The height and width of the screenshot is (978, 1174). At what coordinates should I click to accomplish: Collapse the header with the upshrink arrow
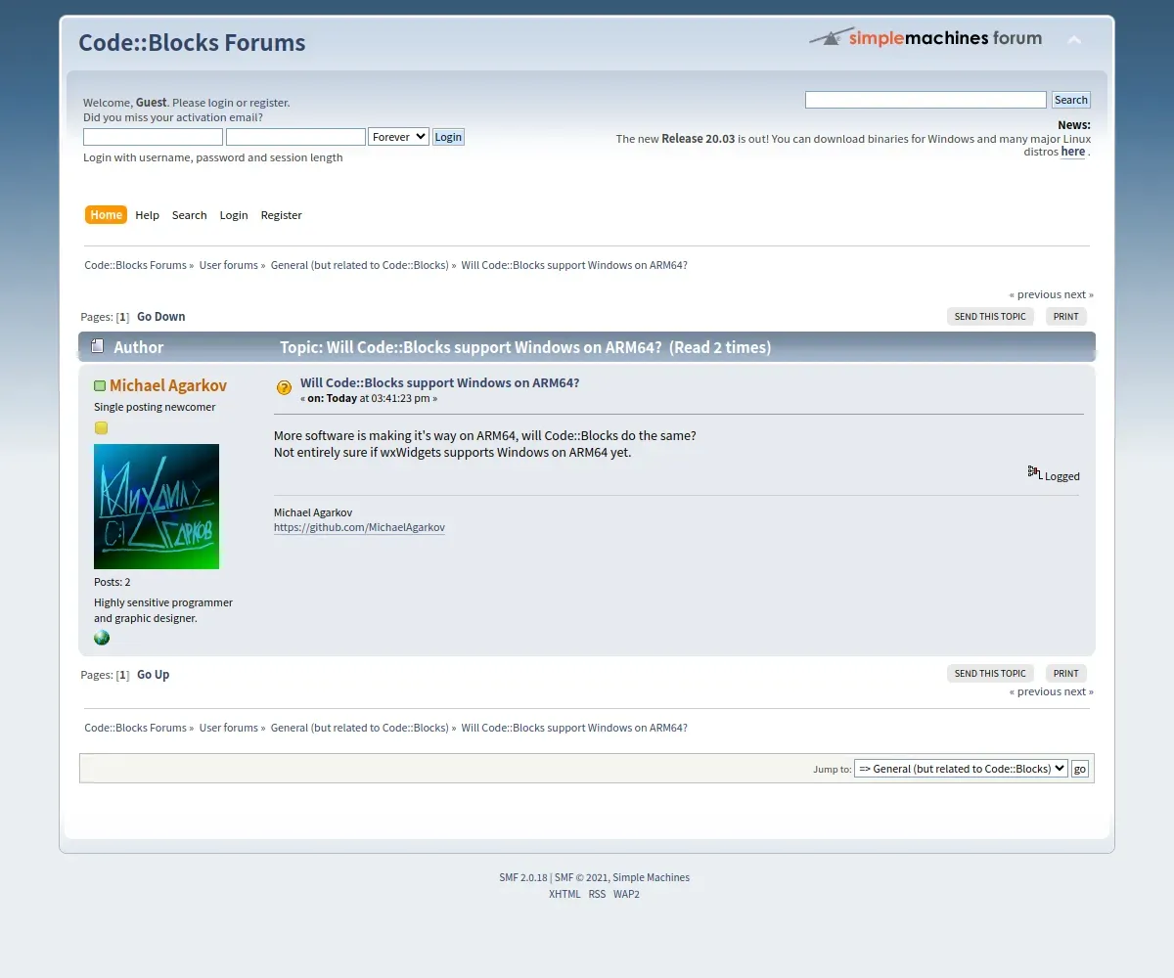point(1074,40)
